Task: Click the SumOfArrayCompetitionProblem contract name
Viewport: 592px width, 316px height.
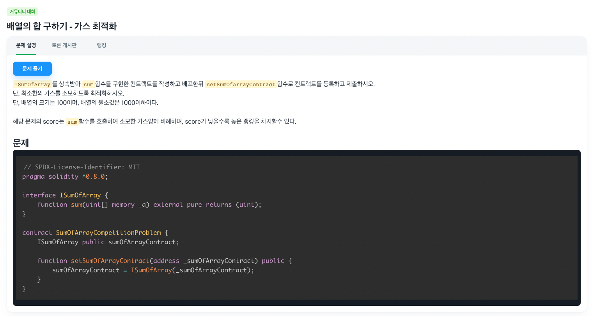Action: [x=108, y=233]
